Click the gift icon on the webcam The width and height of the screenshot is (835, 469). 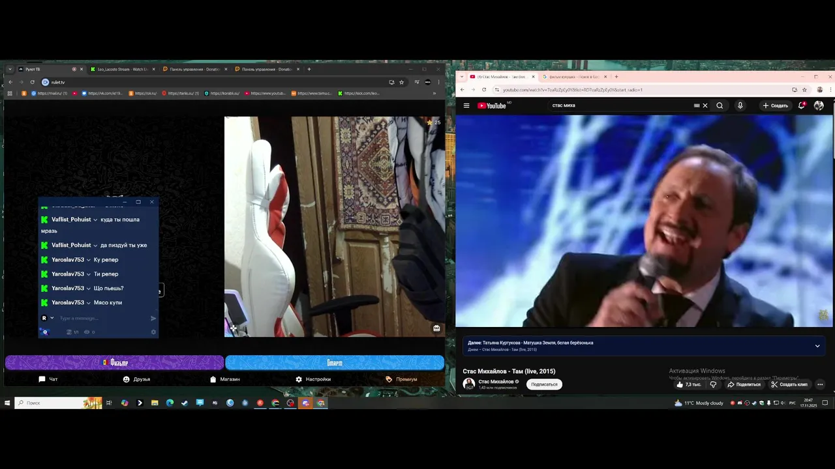coord(436,328)
